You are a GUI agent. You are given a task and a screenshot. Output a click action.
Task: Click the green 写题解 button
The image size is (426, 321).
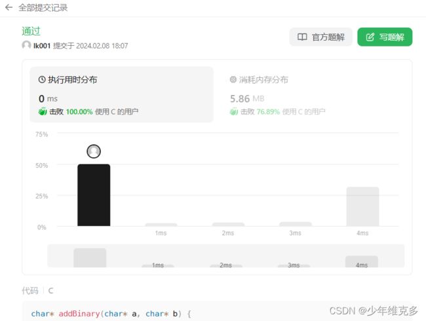pos(385,37)
